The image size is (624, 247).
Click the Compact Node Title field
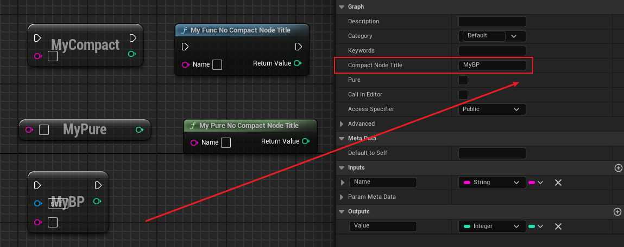coord(492,66)
